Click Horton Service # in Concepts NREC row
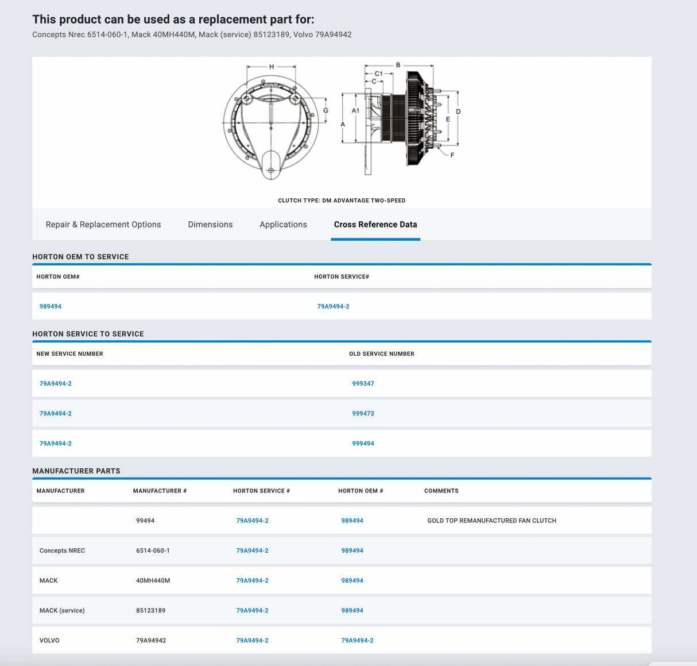 (252, 550)
